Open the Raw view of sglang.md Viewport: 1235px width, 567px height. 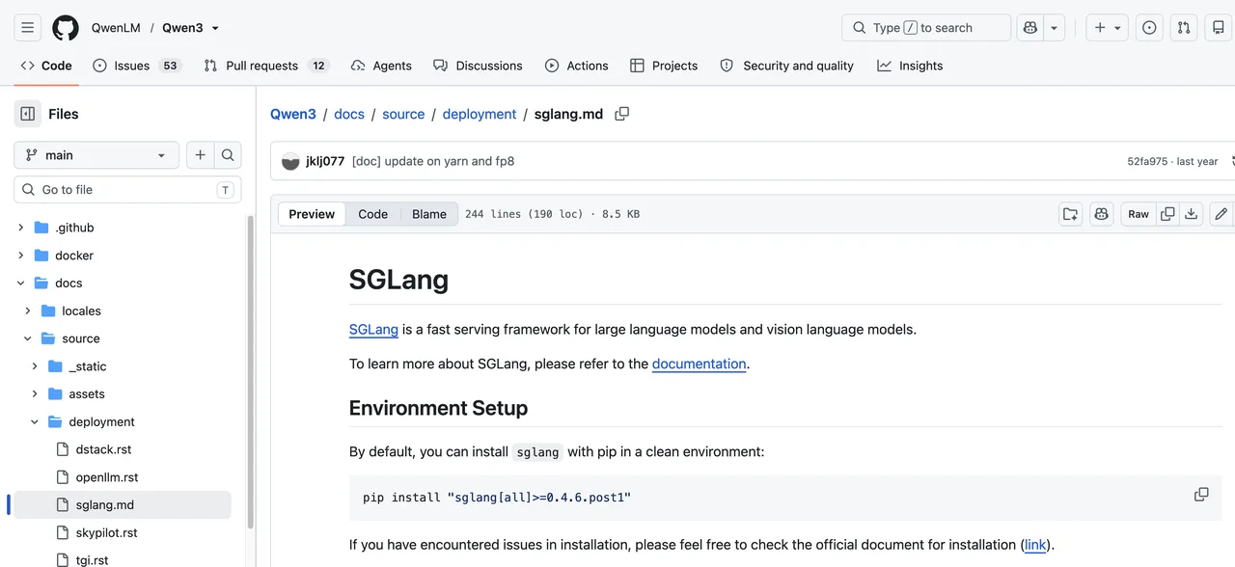click(x=1139, y=214)
